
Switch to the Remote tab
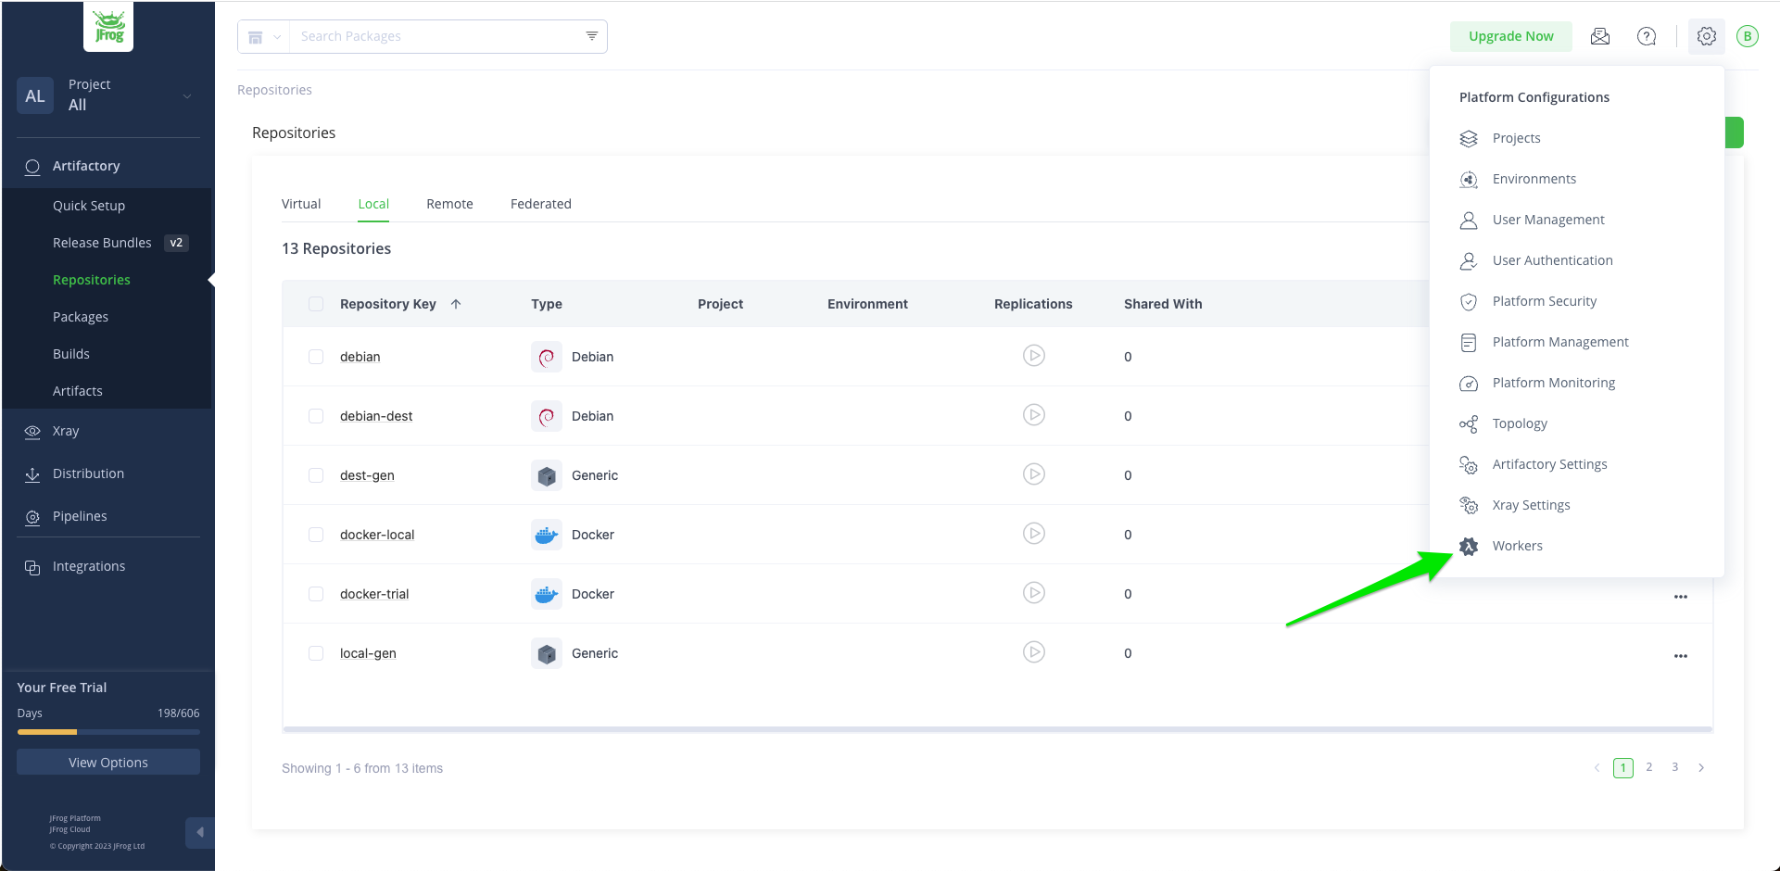pyautogui.click(x=449, y=204)
